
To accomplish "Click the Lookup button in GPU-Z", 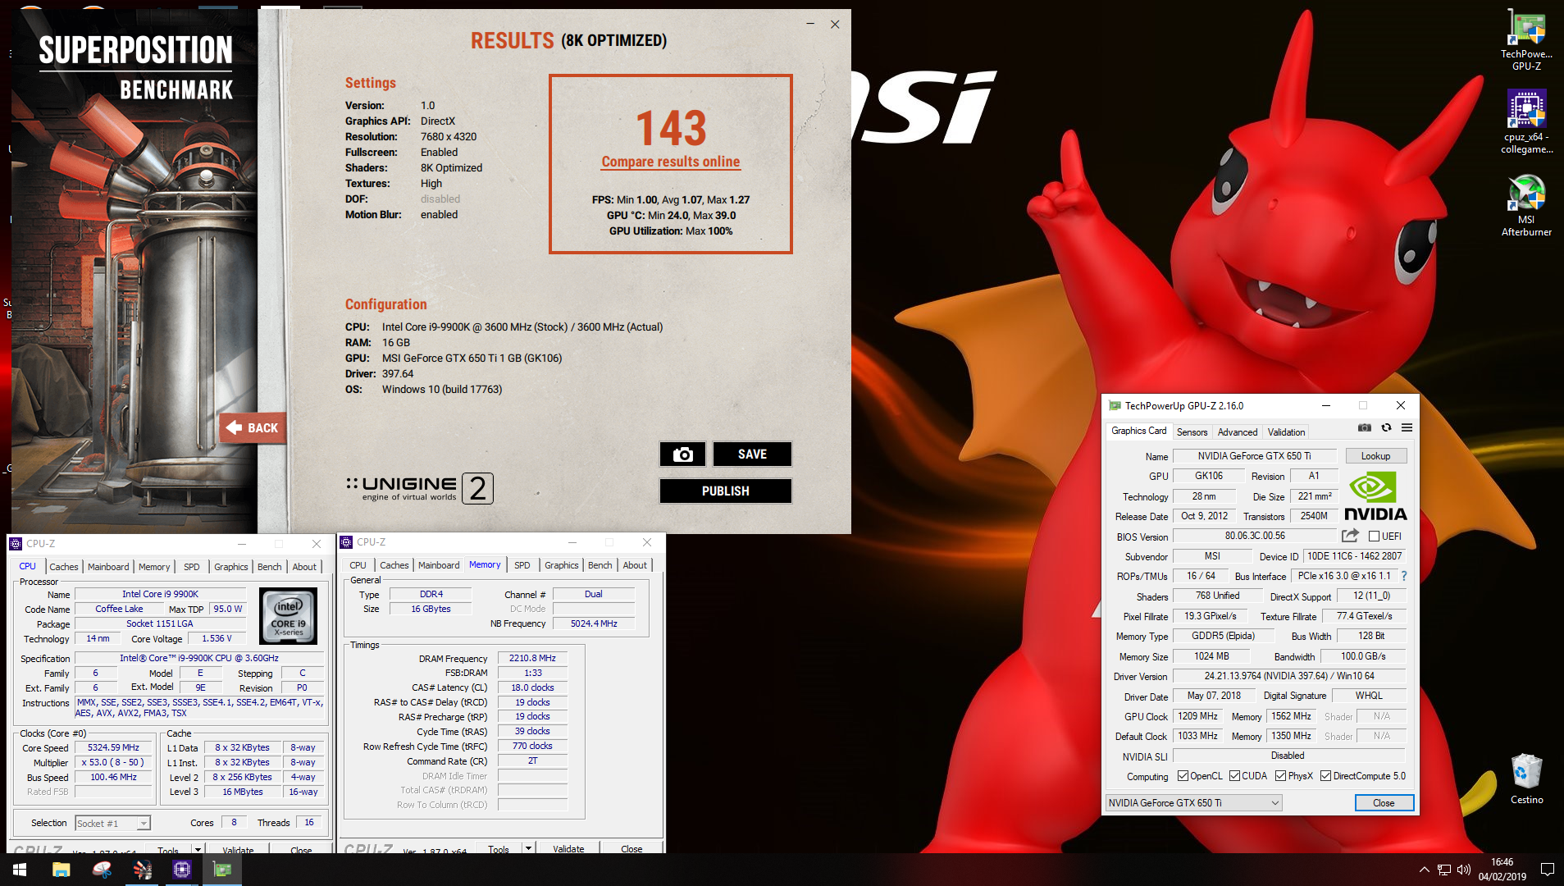I will coord(1375,456).
